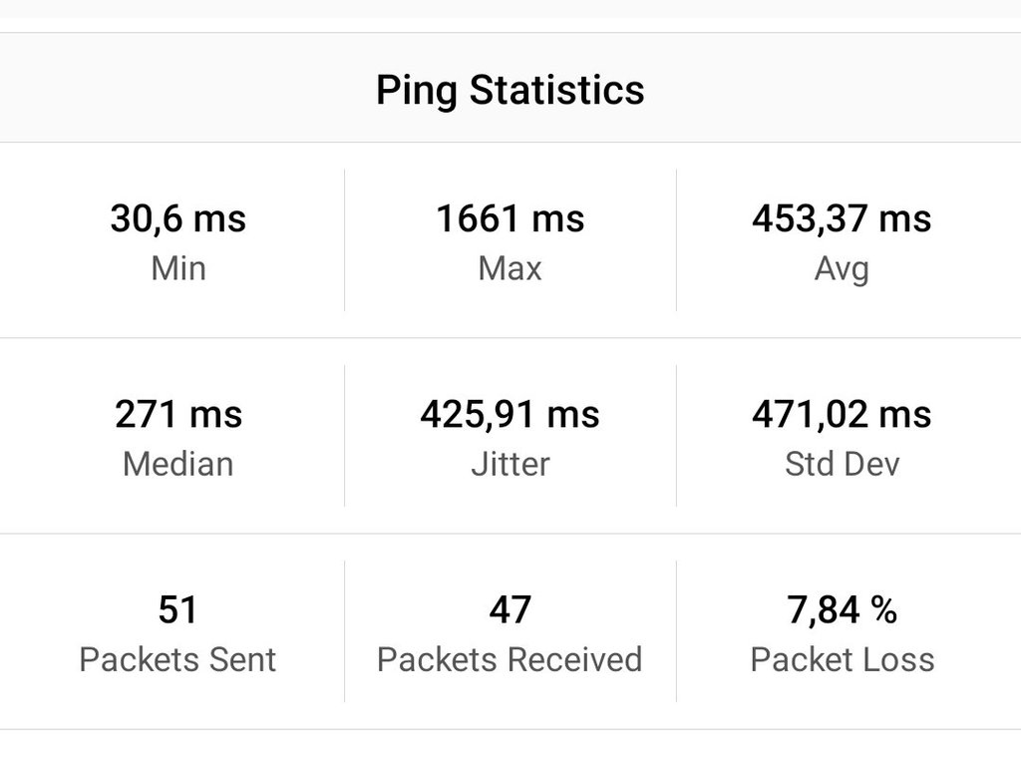Click the Packets Received label
The height and width of the screenshot is (760, 1021).
(510, 659)
